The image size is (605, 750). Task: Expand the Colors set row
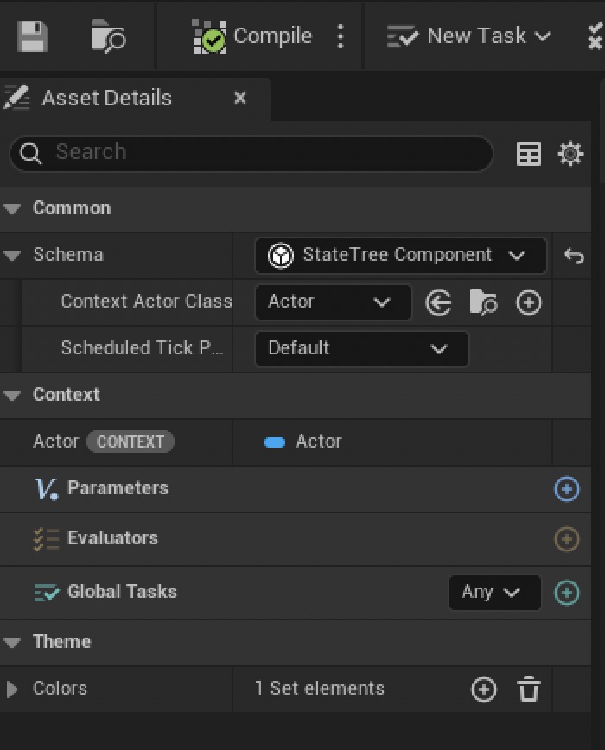point(12,690)
